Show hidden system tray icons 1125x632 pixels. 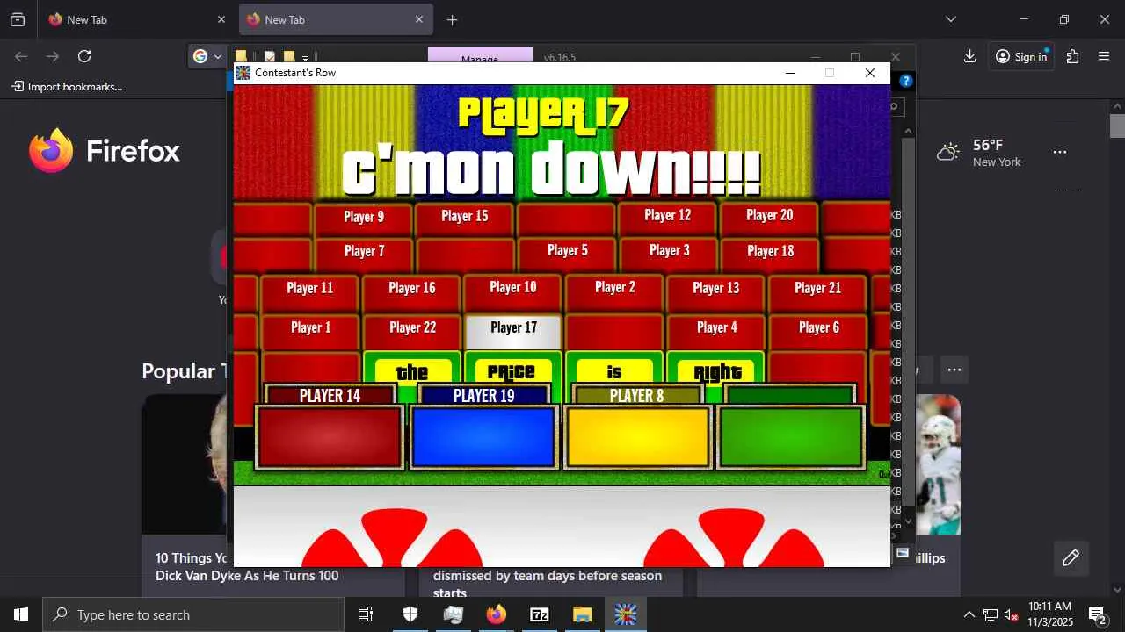(969, 614)
